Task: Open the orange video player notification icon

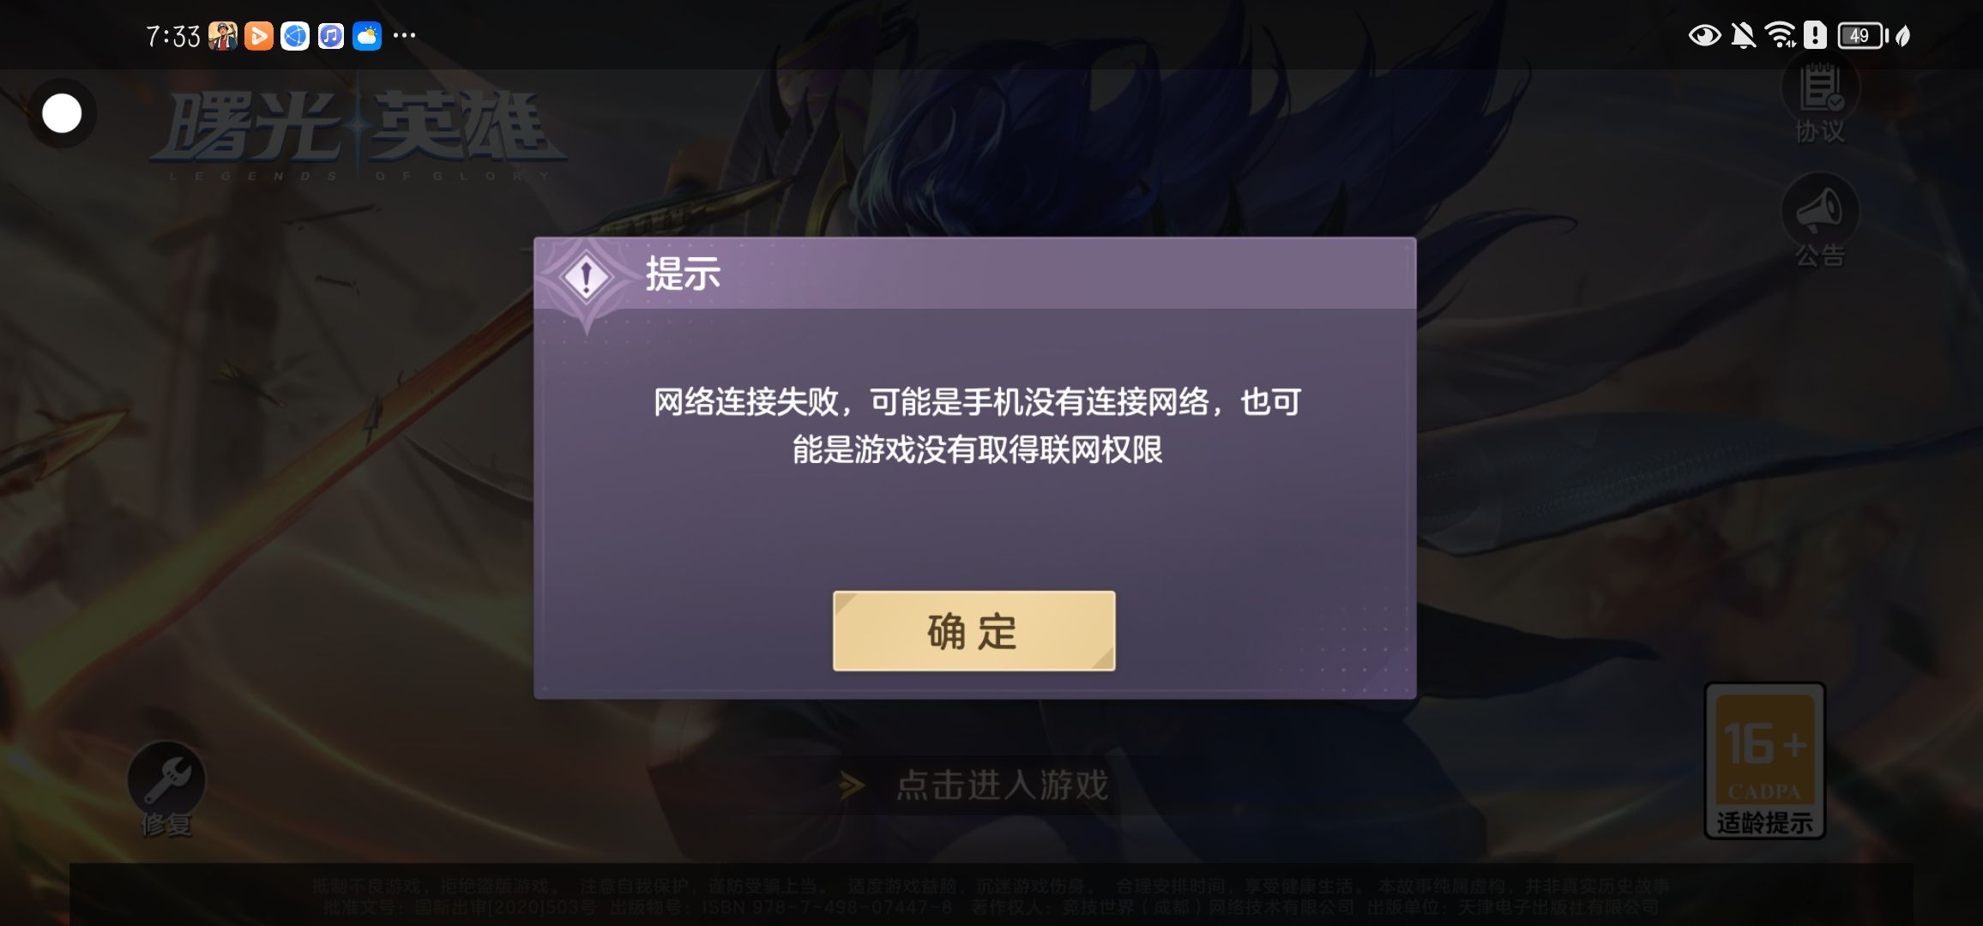Action: (x=258, y=36)
